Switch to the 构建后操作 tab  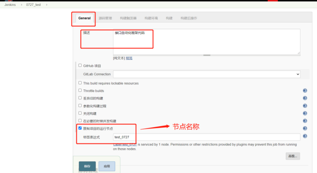(189, 18)
